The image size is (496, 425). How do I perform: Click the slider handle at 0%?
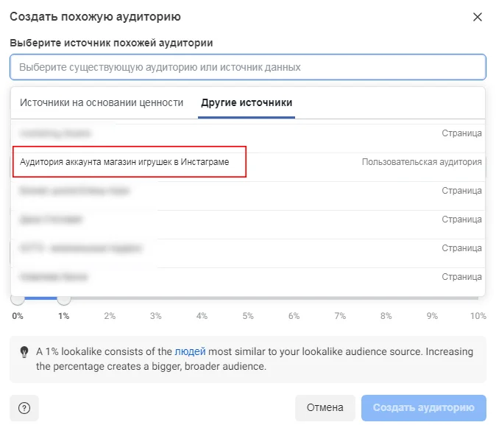pyautogui.click(x=18, y=298)
